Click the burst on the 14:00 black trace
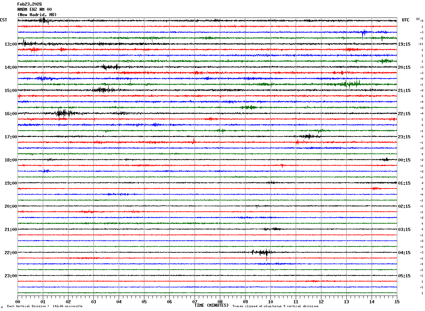Image resolution: width=425 pixels, height=311 pixels. pyautogui.click(x=111, y=67)
